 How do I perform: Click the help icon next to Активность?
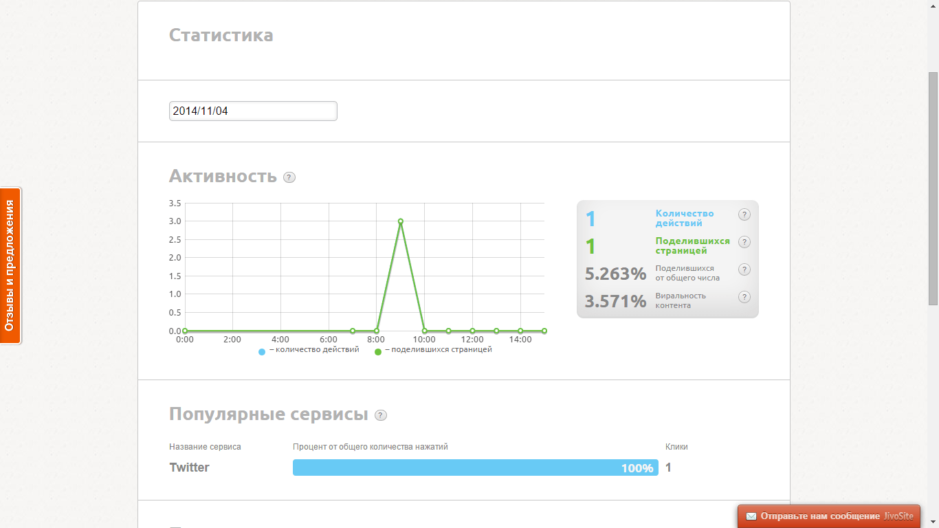[289, 177]
